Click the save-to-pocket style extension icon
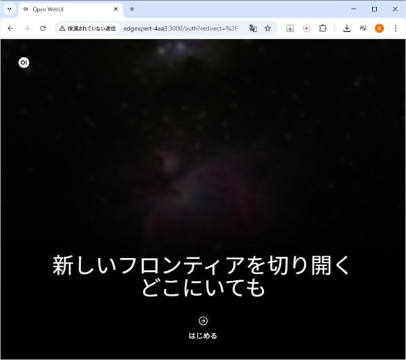Viewport: 406px width, 360px height. tap(290, 28)
